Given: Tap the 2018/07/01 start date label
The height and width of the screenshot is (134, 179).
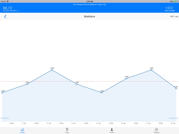Looking at the screenshot, I should click(5, 118).
